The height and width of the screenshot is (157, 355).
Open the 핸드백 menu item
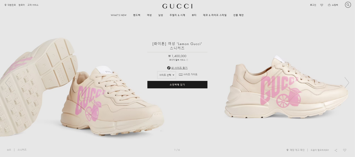tap(137, 15)
